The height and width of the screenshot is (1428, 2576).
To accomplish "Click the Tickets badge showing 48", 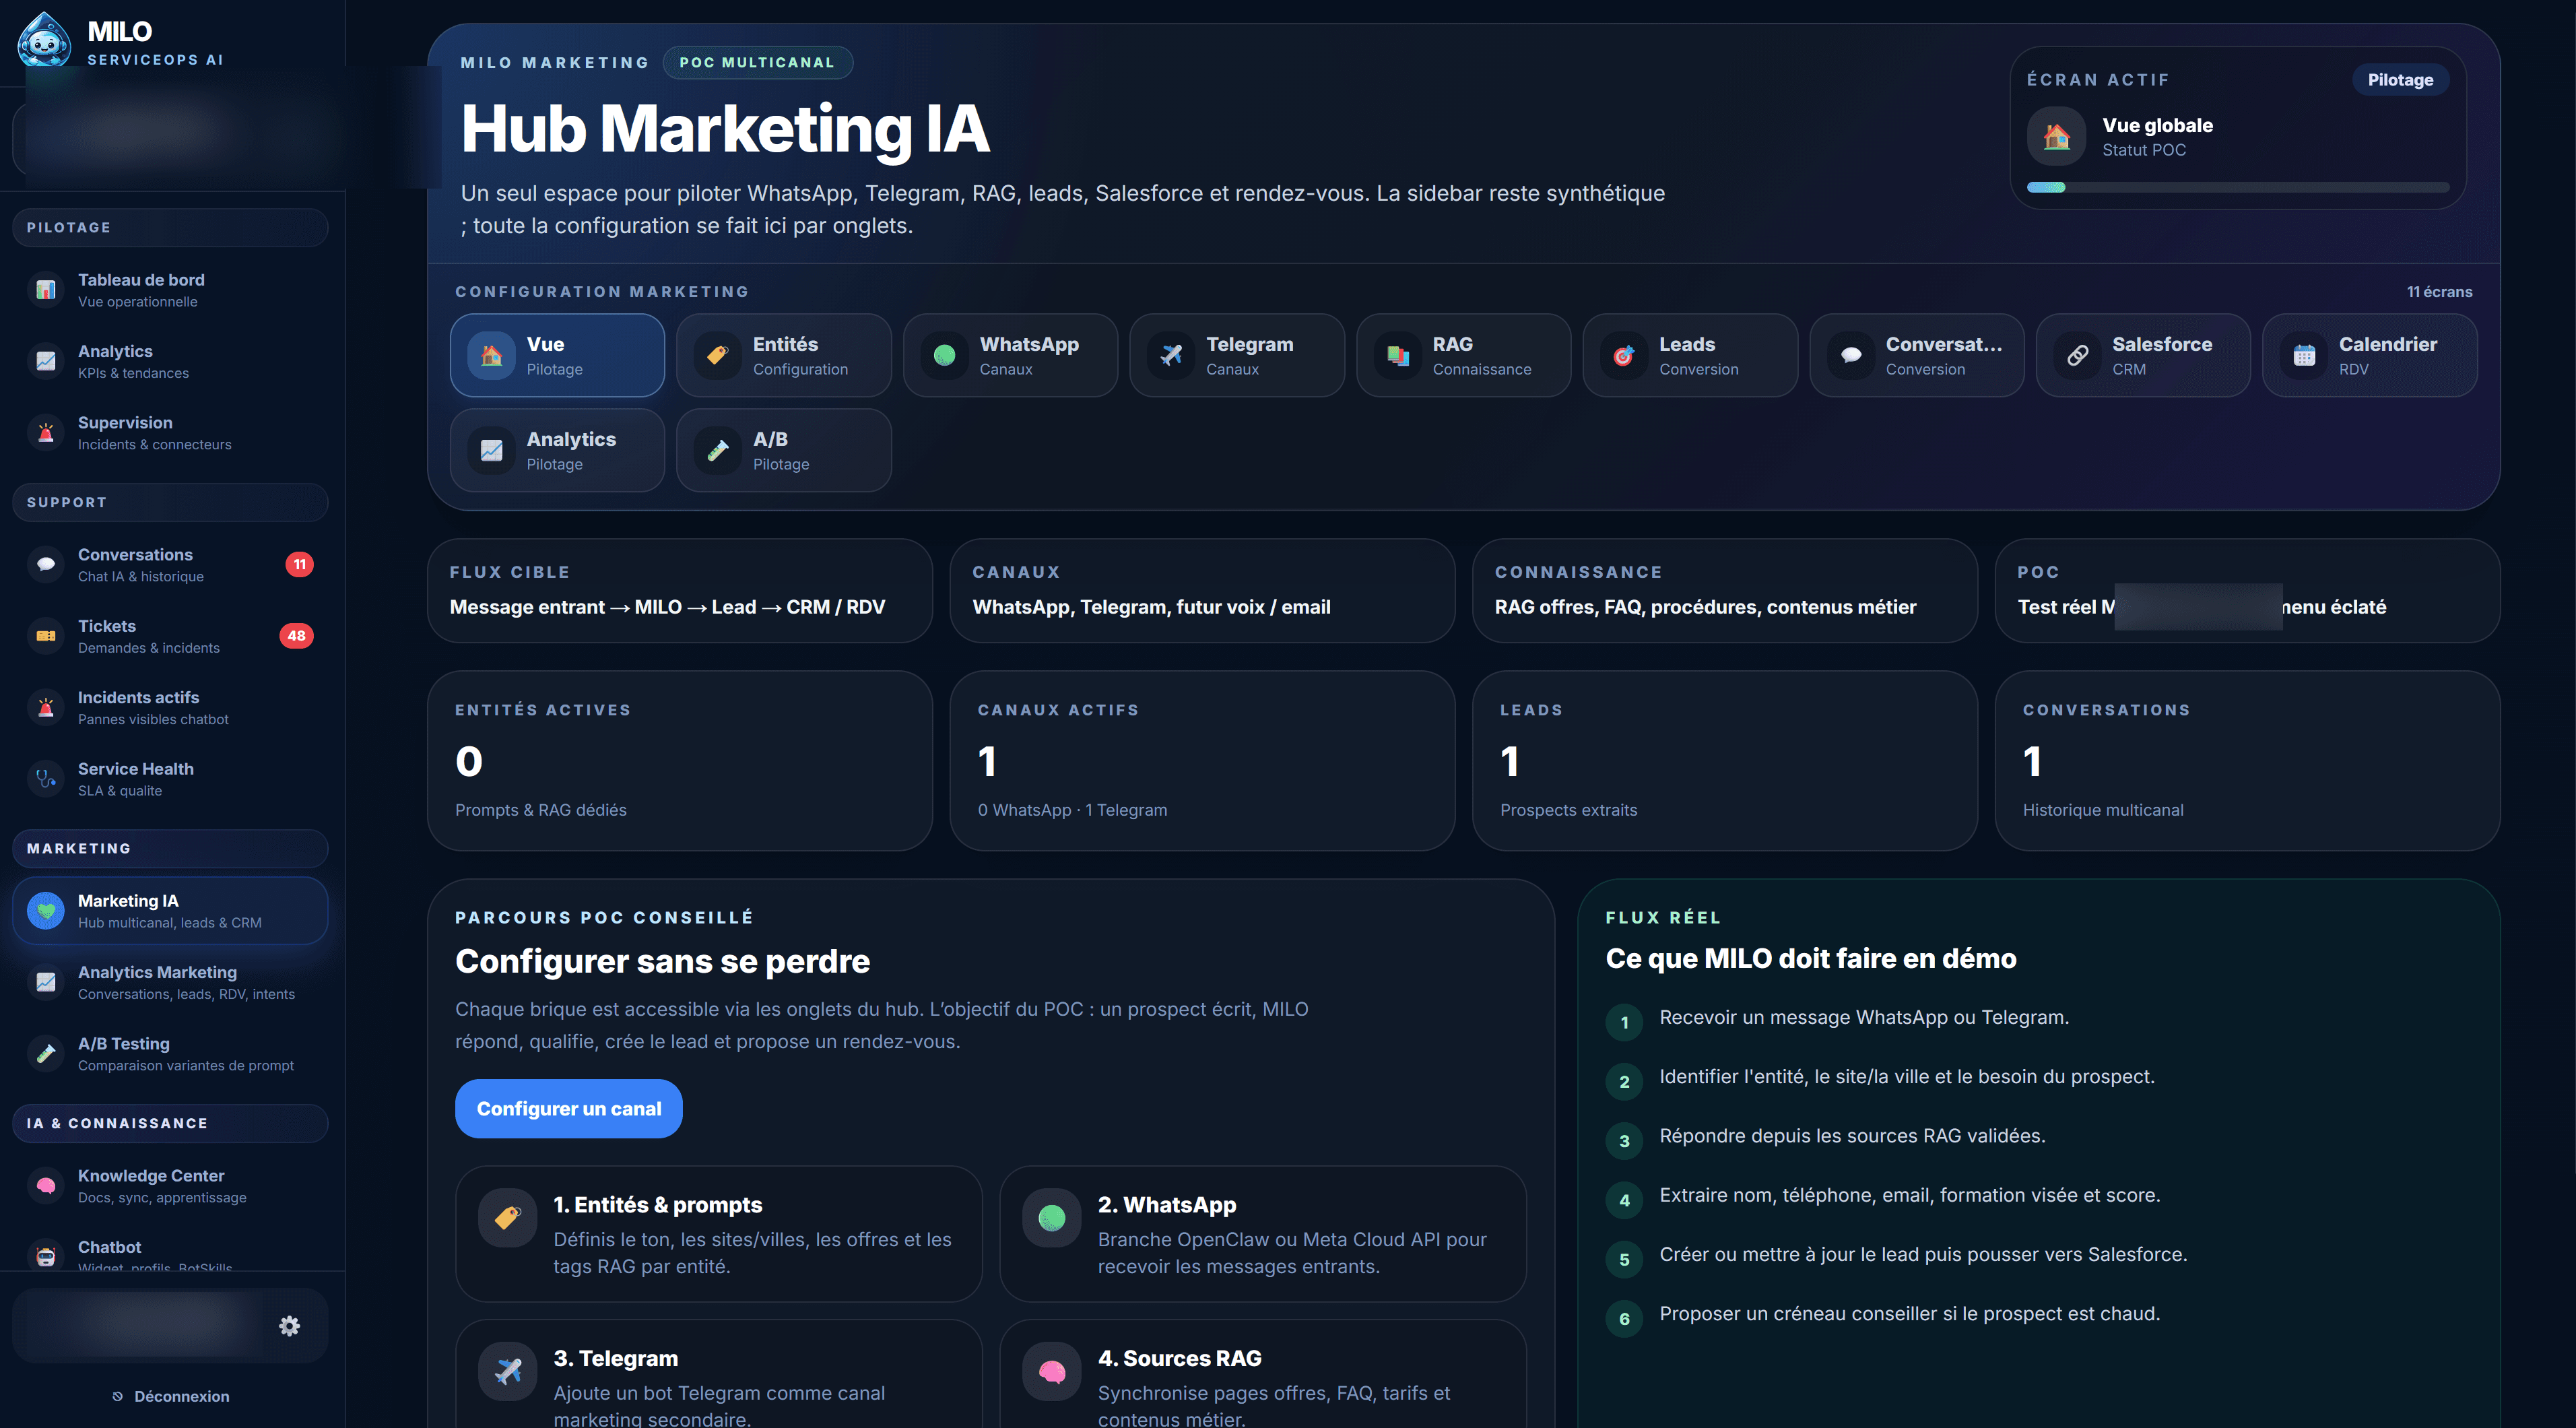I will [x=296, y=636].
